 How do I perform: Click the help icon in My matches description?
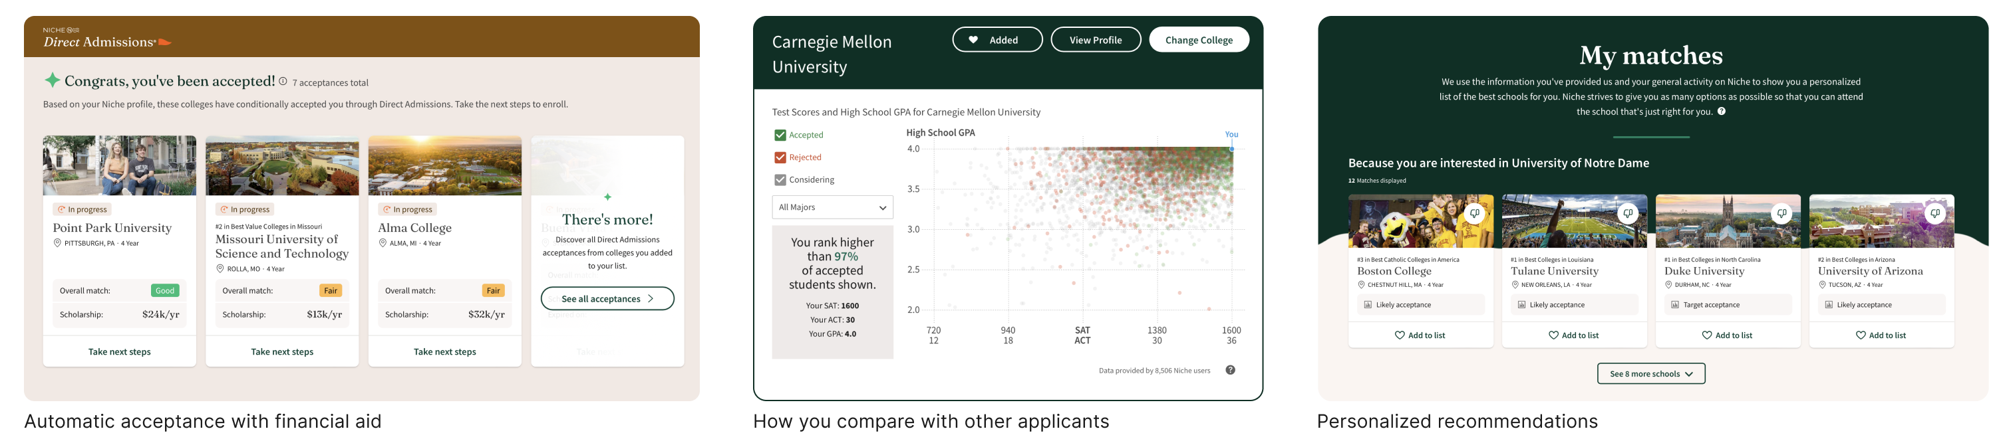click(1722, 111)
